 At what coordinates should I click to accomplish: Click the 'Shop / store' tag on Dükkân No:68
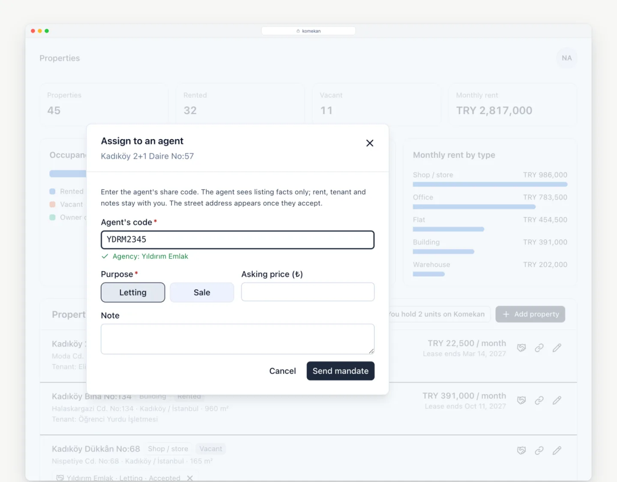[168, 449]
